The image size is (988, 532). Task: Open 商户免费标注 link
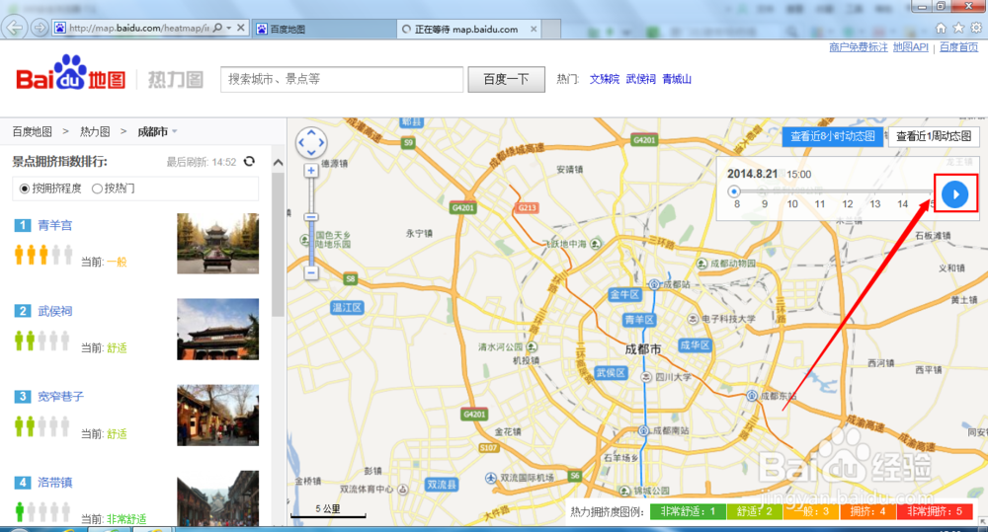(859, 47)
